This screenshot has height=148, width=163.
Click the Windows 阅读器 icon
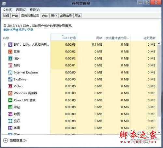pyautogui.click(x=10, y=93)
